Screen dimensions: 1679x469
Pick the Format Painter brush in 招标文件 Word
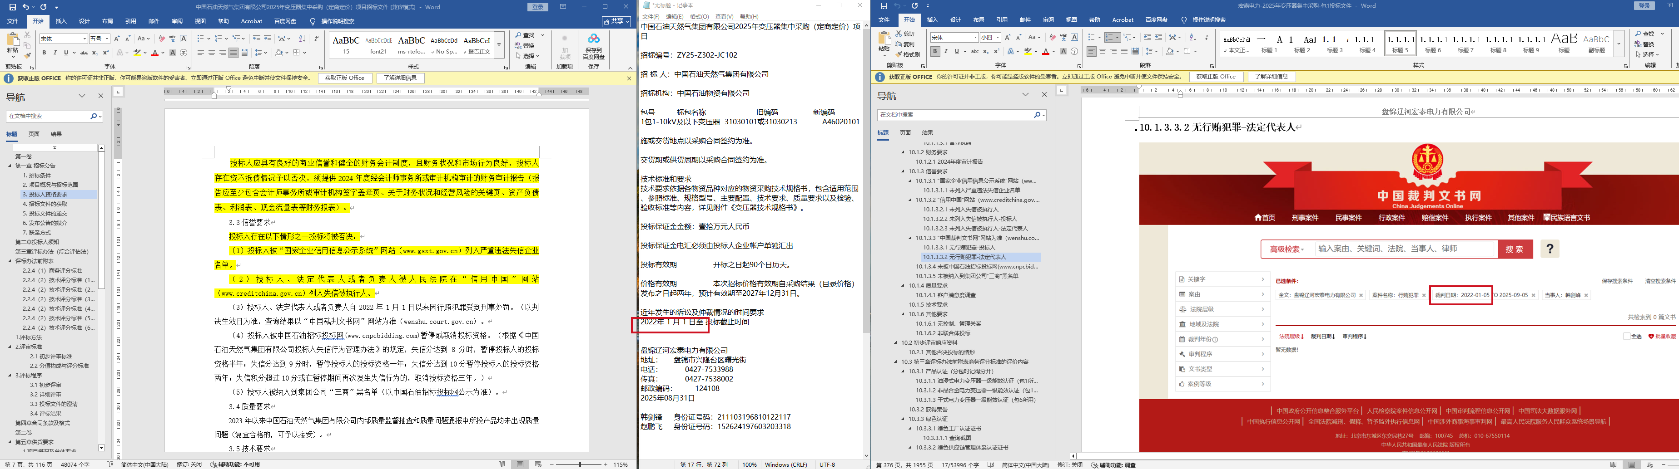[27, 55]
